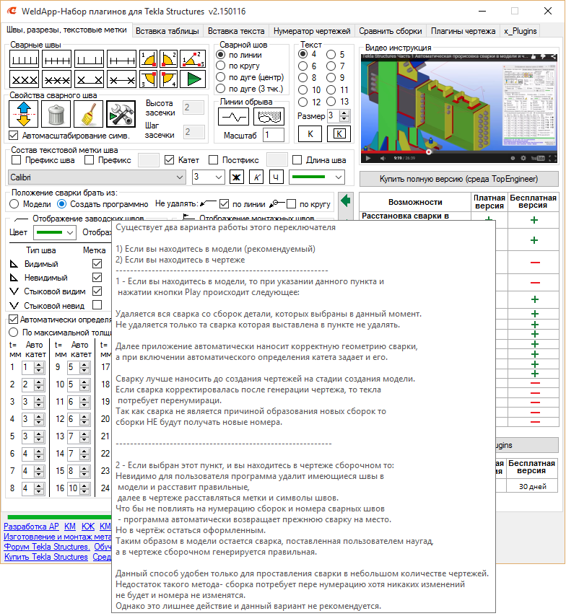
Task: Switch to Вставка текста tab
Action: coord(236,31)
